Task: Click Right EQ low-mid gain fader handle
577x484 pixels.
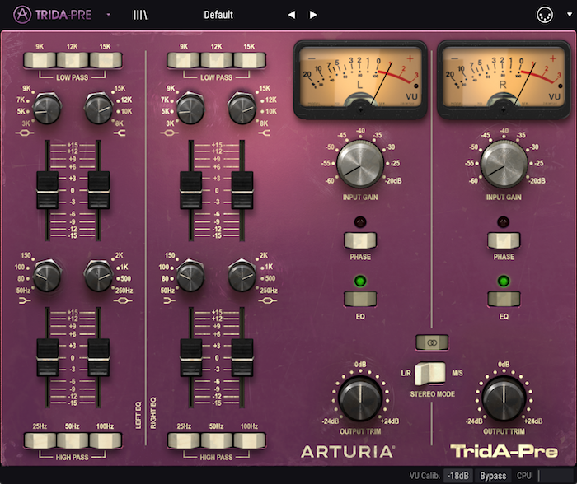Action: 242,357
